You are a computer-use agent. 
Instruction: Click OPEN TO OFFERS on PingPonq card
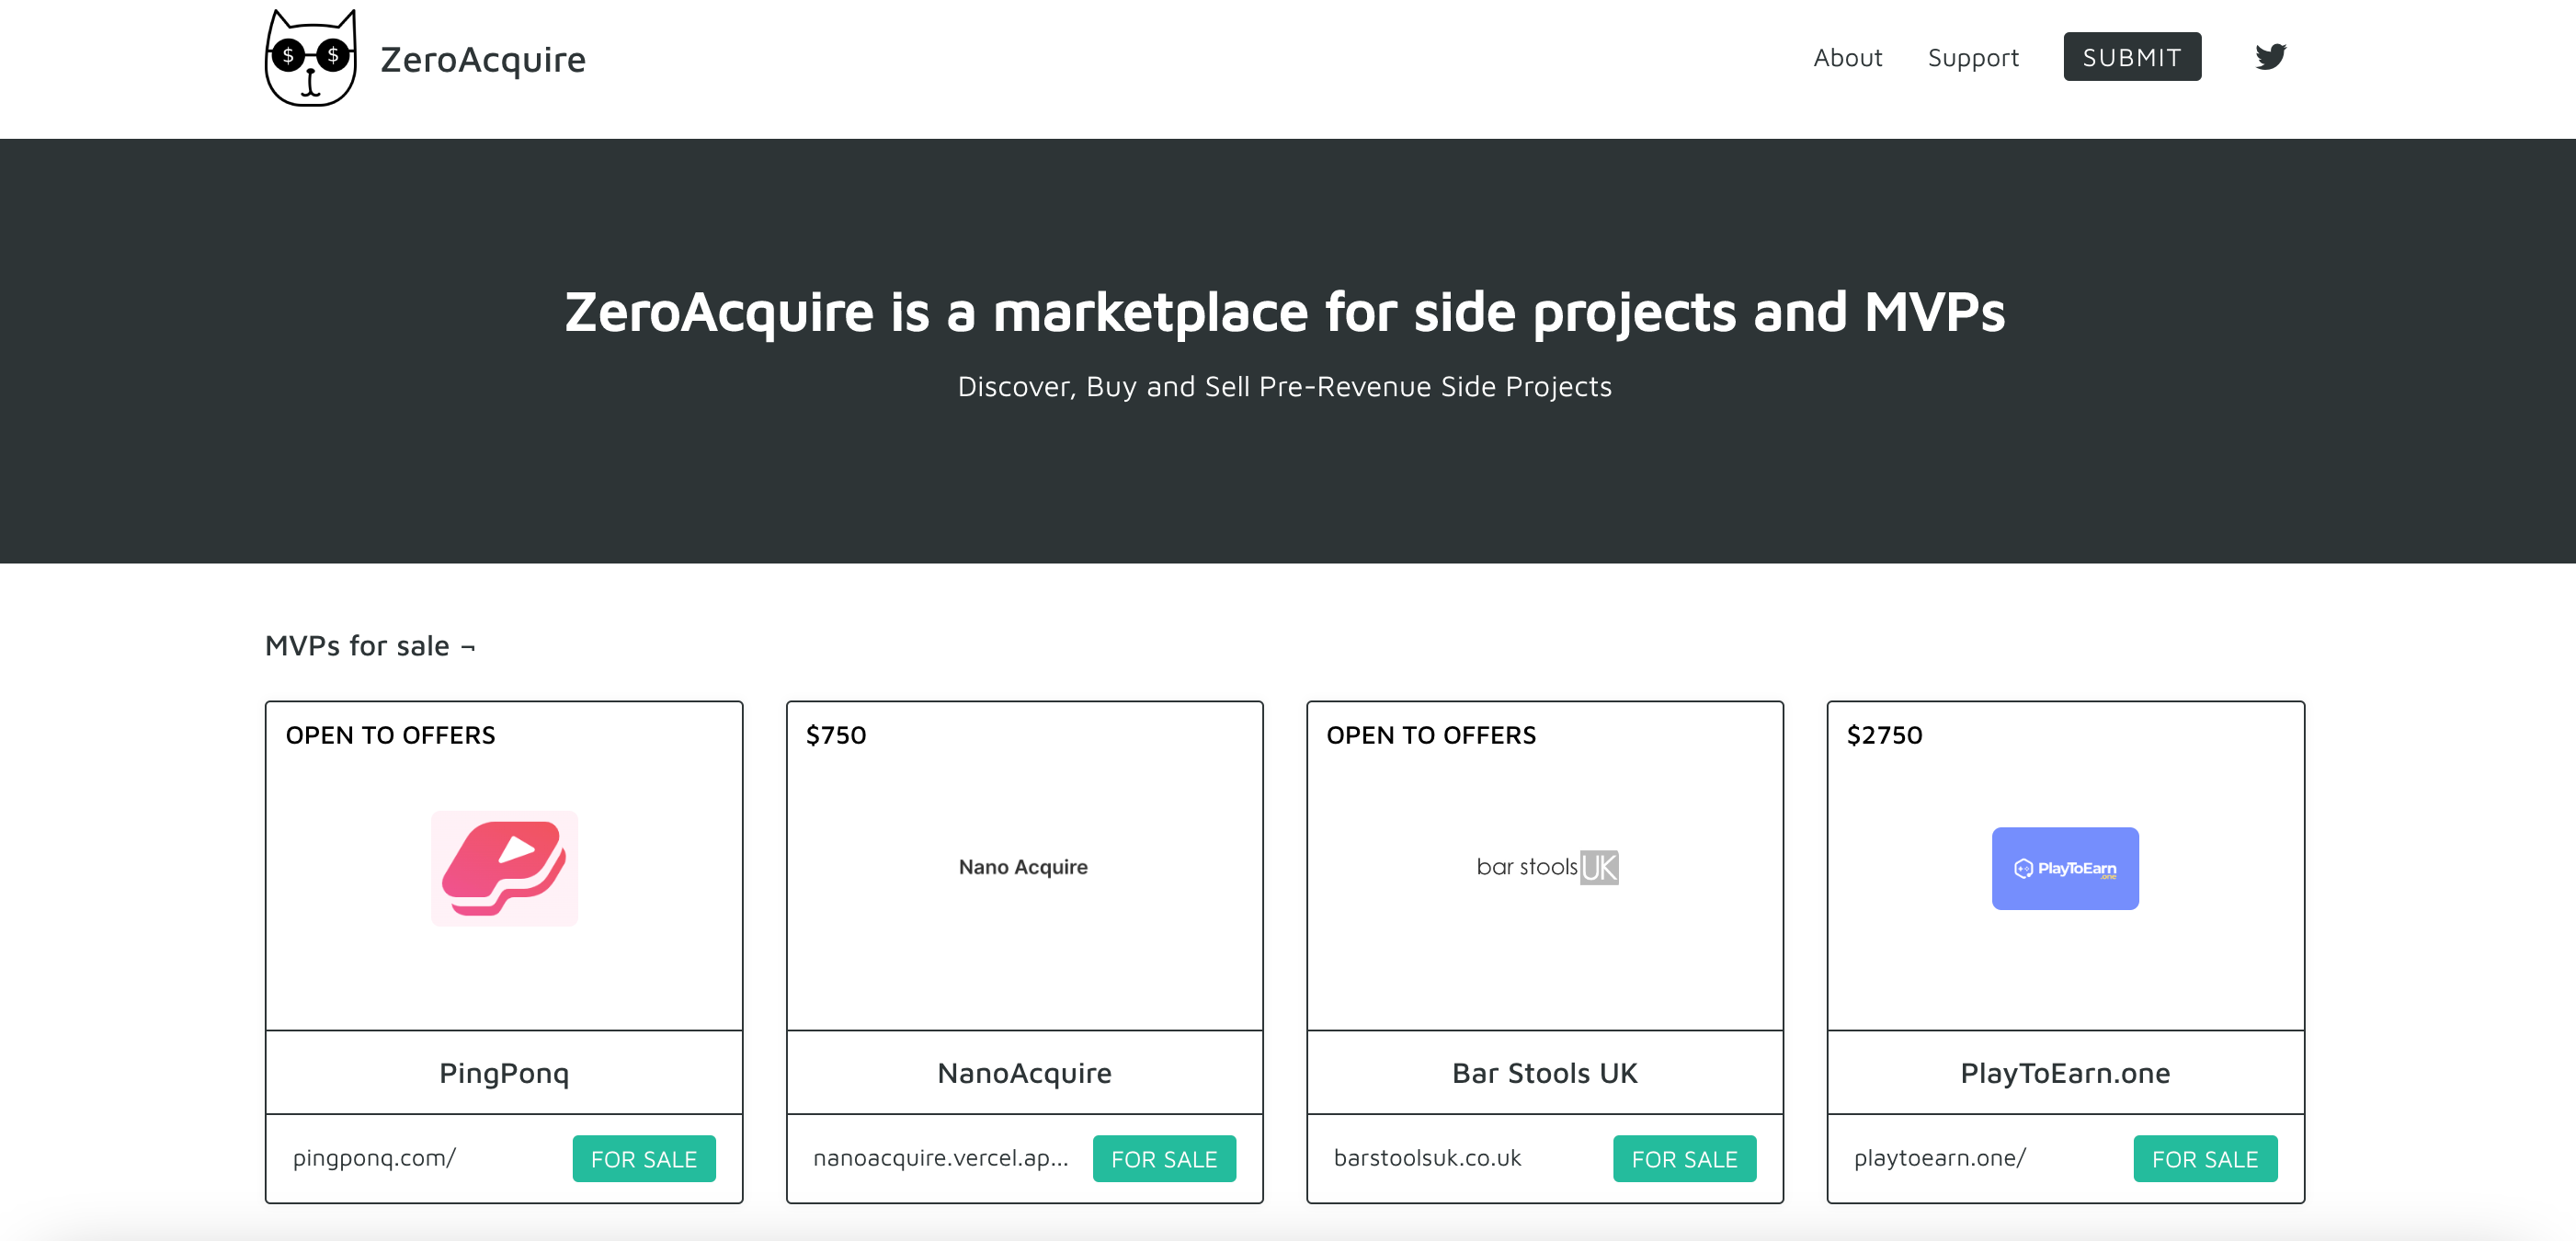pyautogui.click(x=390, y=735)
